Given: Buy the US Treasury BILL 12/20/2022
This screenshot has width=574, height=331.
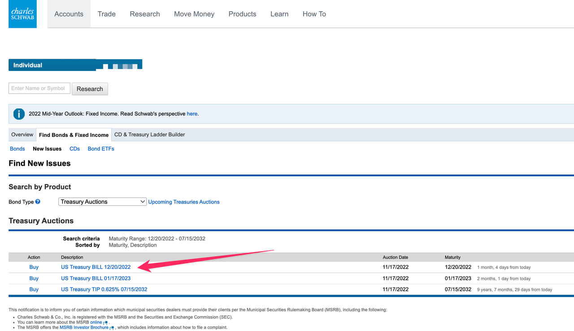Looking at the screenshot, I should [34, 267].
